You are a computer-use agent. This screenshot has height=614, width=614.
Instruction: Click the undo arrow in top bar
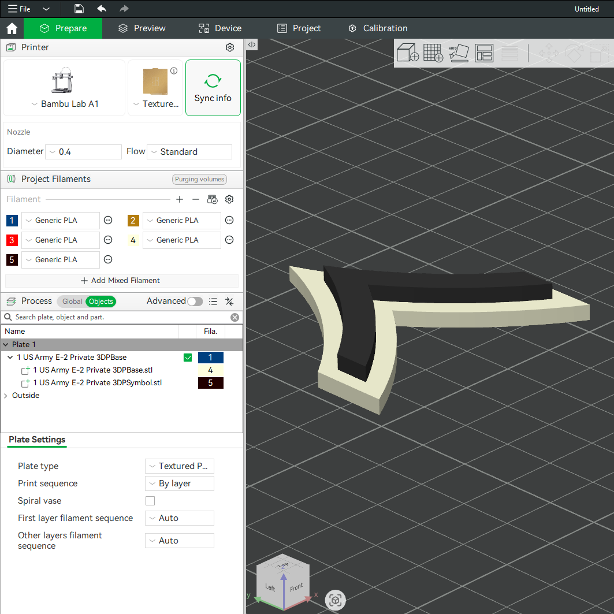click(102, 9)
